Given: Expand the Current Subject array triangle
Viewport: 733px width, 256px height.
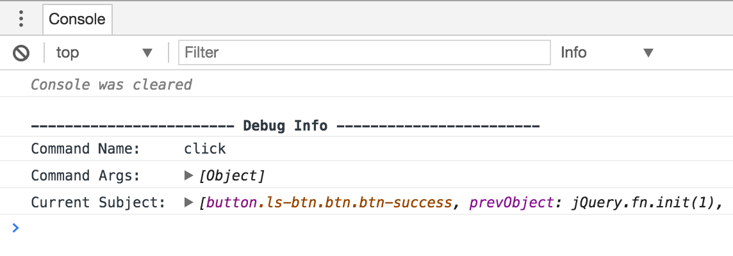Looking at the screenshot, I should tap(188, 202).
